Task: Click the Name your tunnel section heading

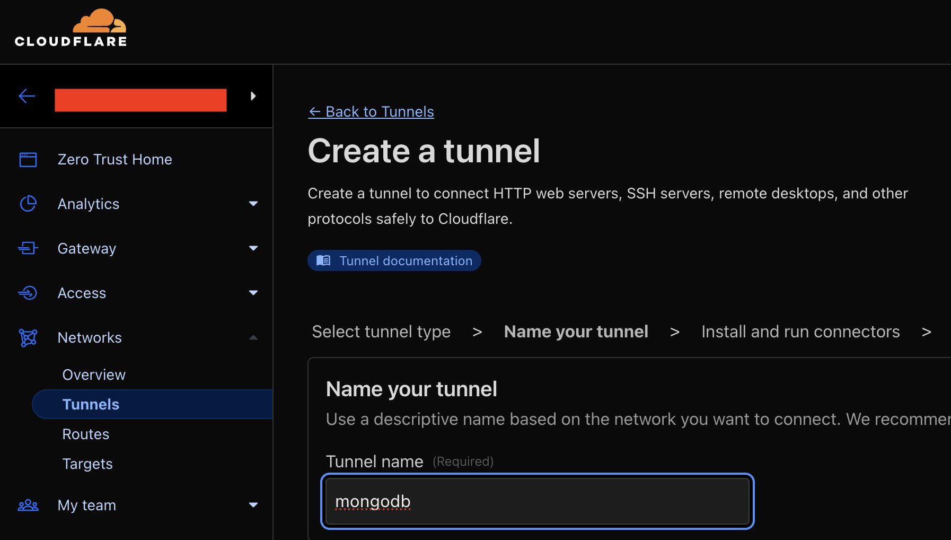Action: click(x=411, y=389)
